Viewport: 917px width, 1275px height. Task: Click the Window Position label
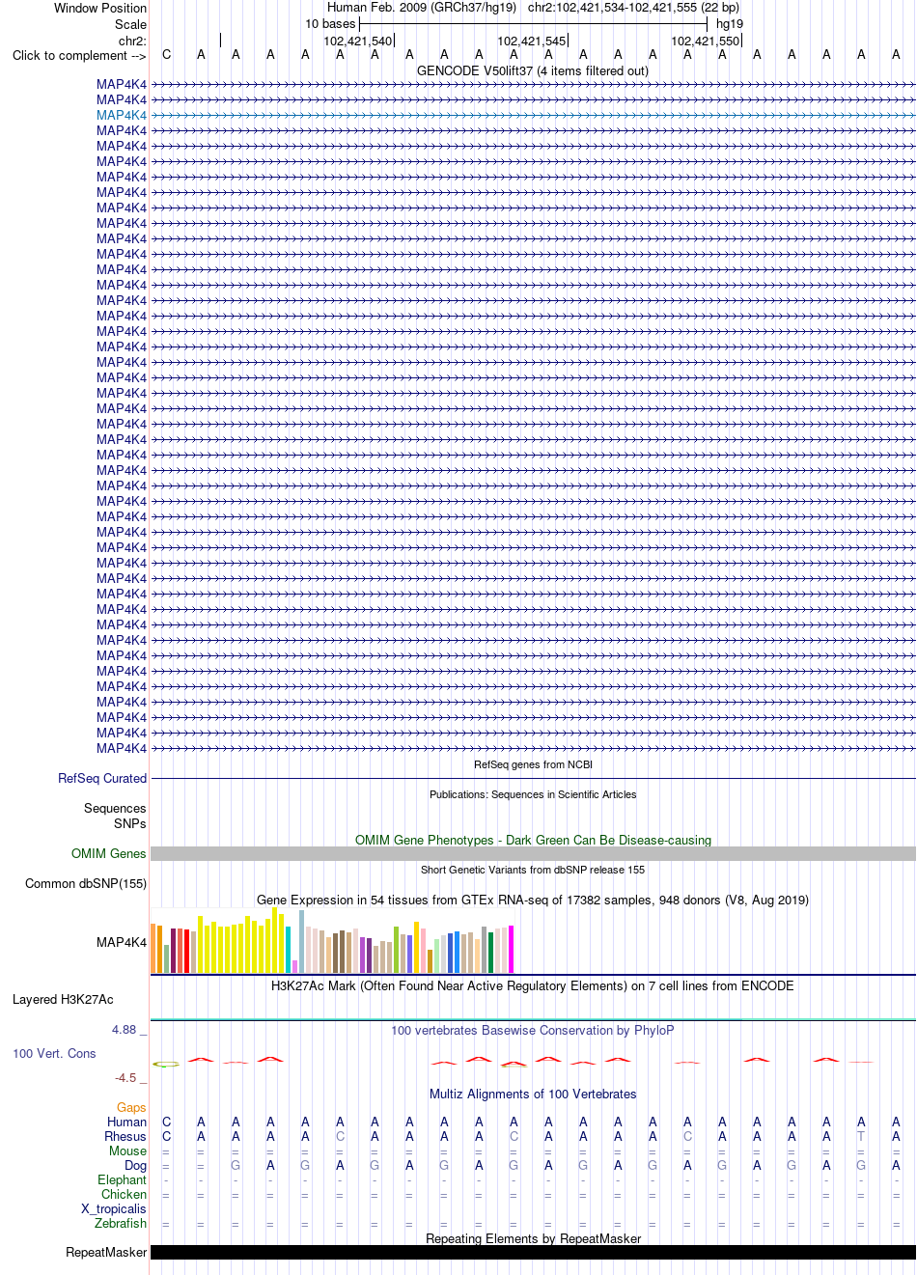[x=100, y=8]
